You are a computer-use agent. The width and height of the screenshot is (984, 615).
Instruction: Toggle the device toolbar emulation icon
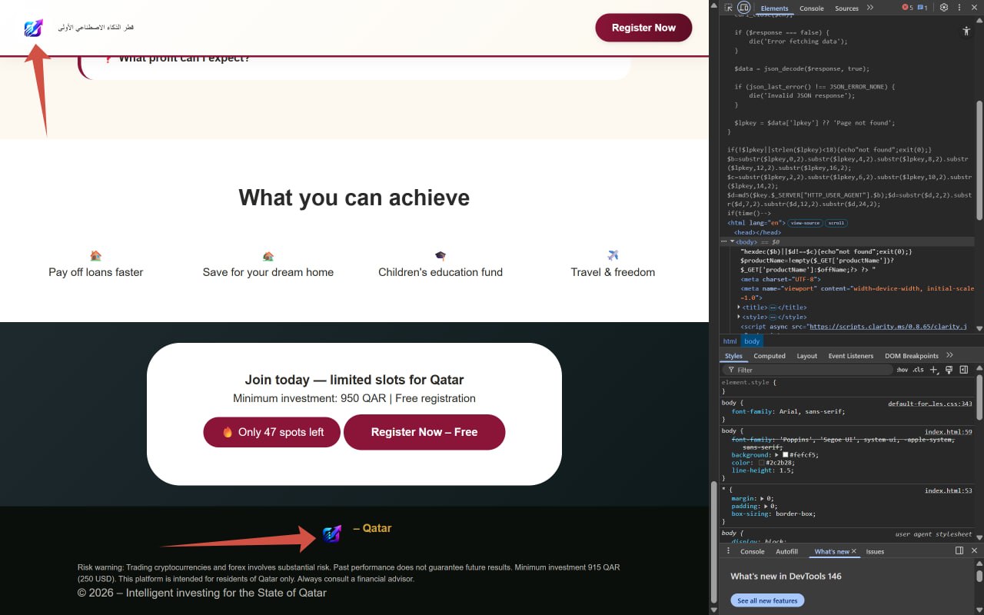pos(743,8)
